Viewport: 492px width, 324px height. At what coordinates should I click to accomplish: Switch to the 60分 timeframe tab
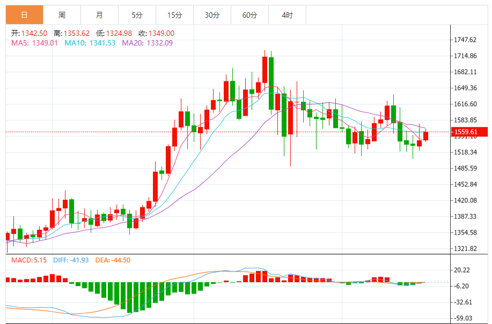click(x=249, y=15)
